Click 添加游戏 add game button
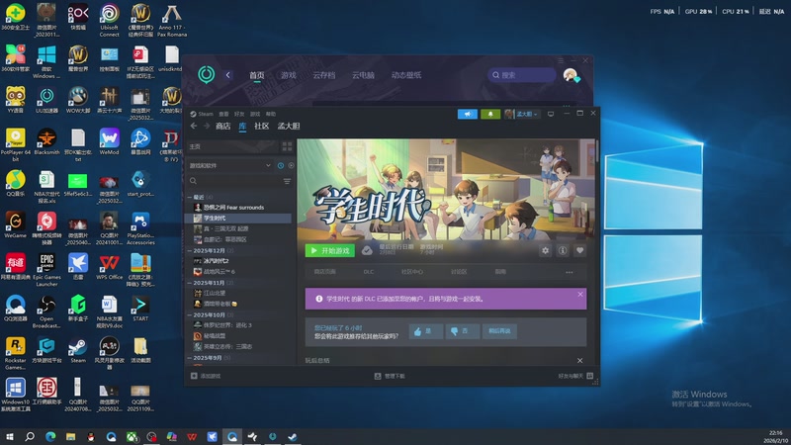 click(x=206, y=376)
